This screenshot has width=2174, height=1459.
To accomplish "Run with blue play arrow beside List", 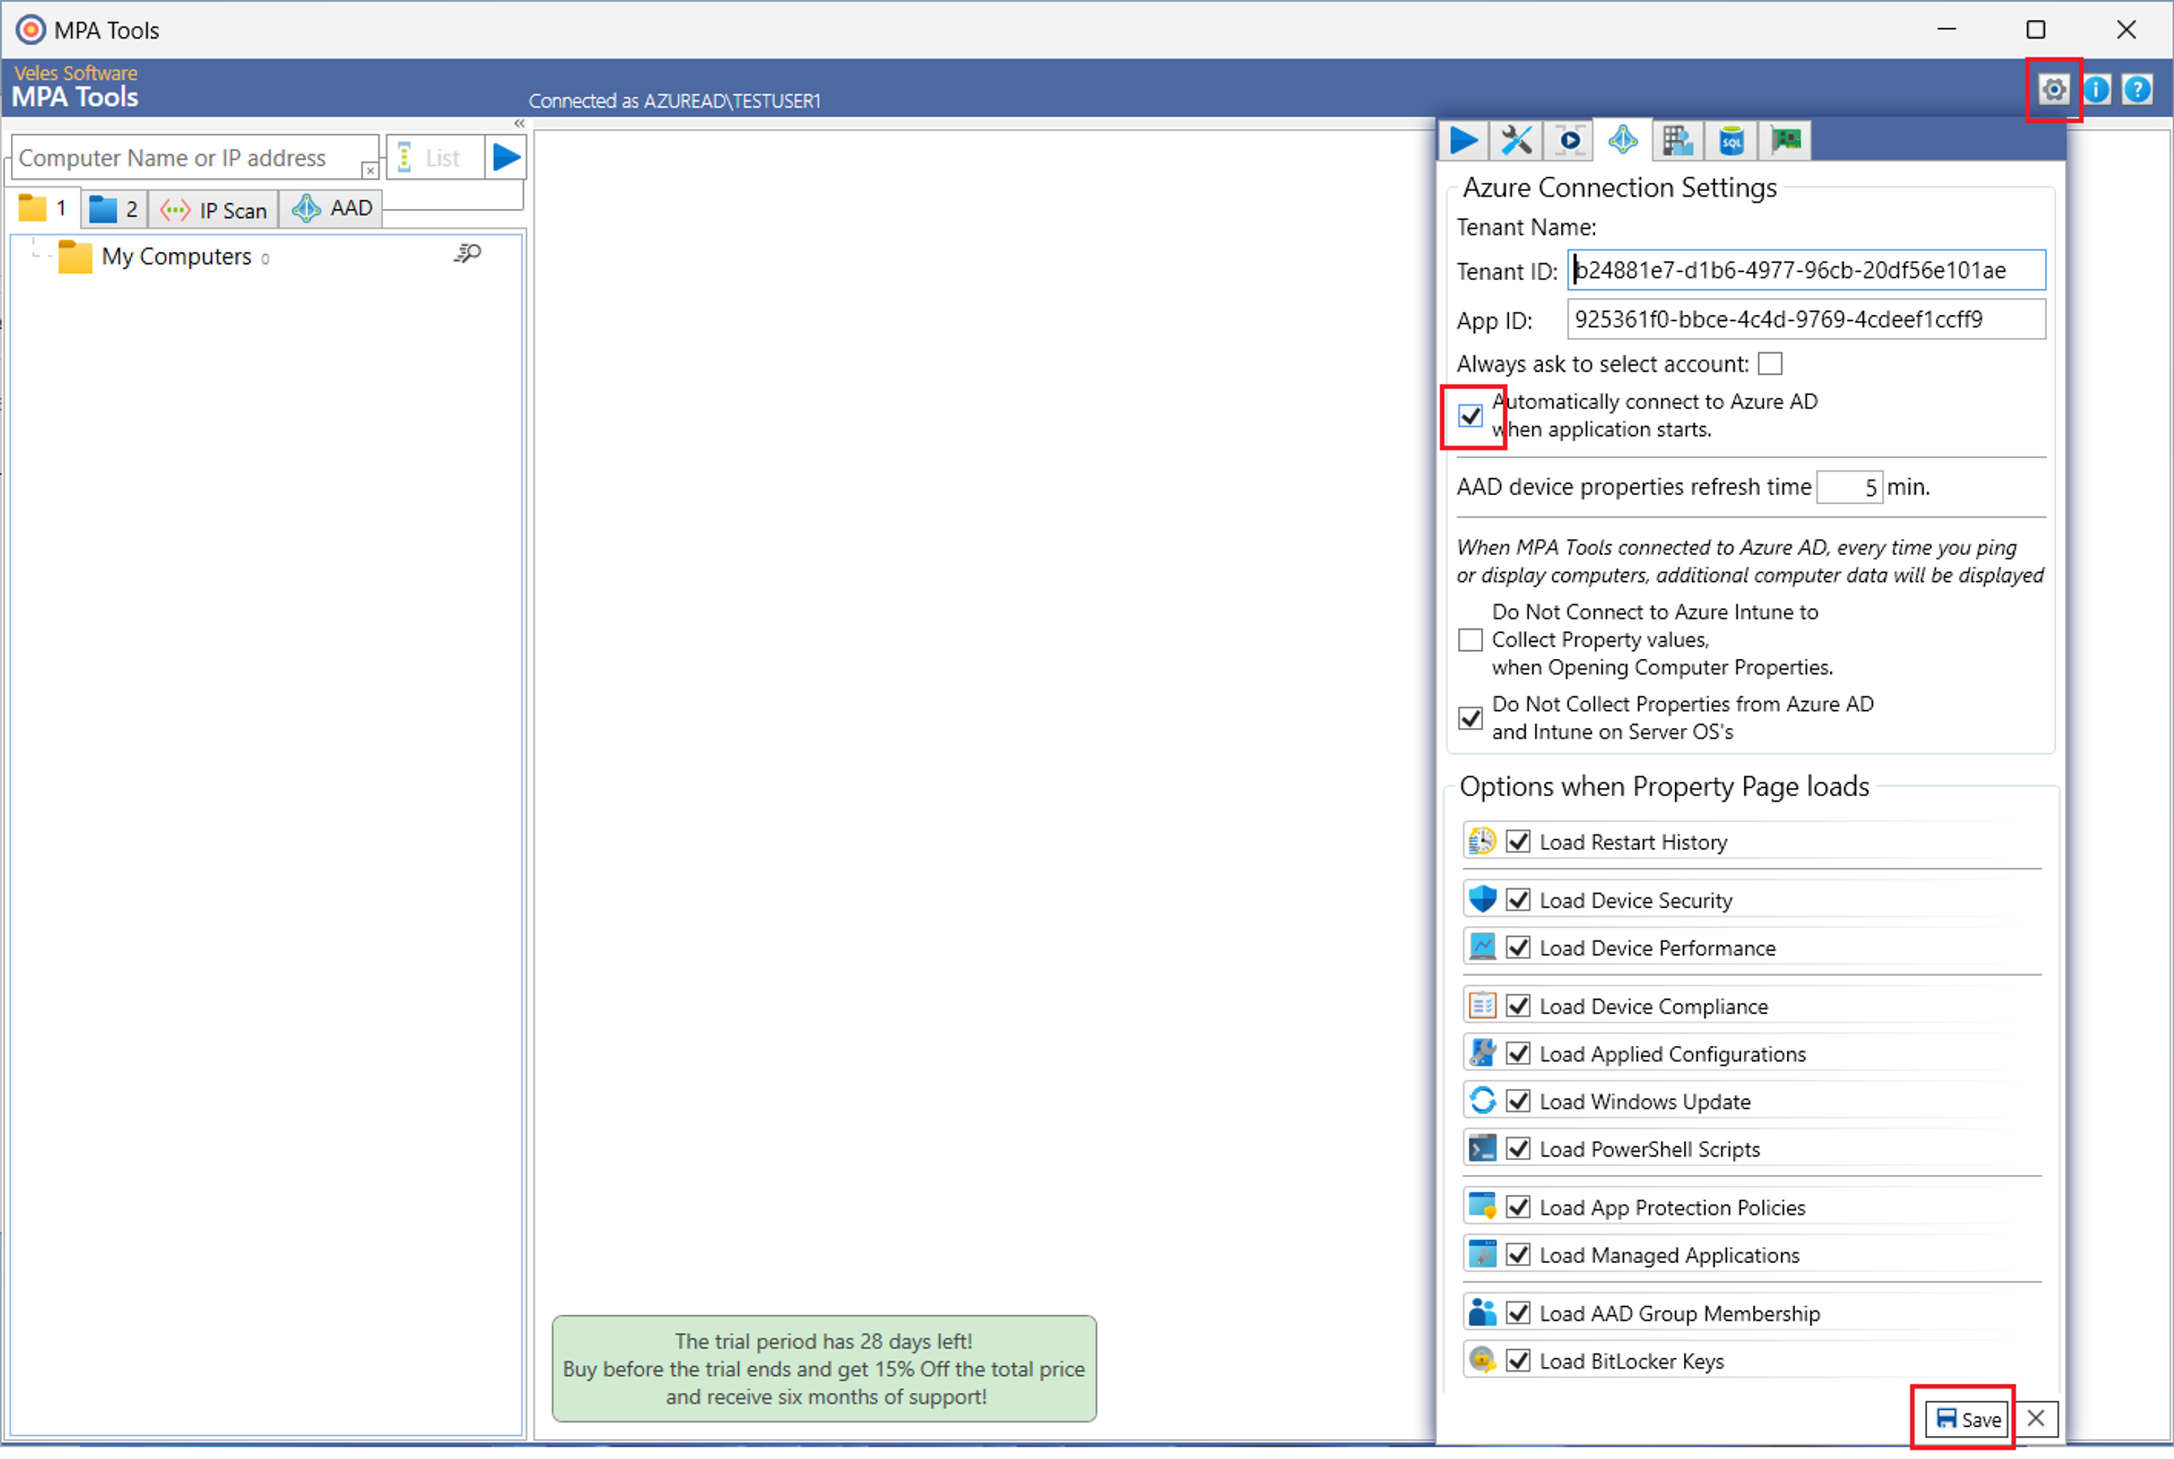I will click(x=506, y=157).
